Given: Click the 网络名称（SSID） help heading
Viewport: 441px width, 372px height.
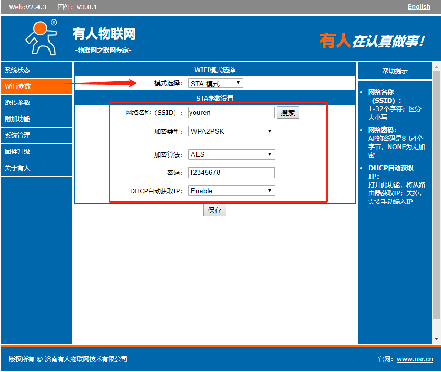Looking at the screenshot, I should 385,96.
